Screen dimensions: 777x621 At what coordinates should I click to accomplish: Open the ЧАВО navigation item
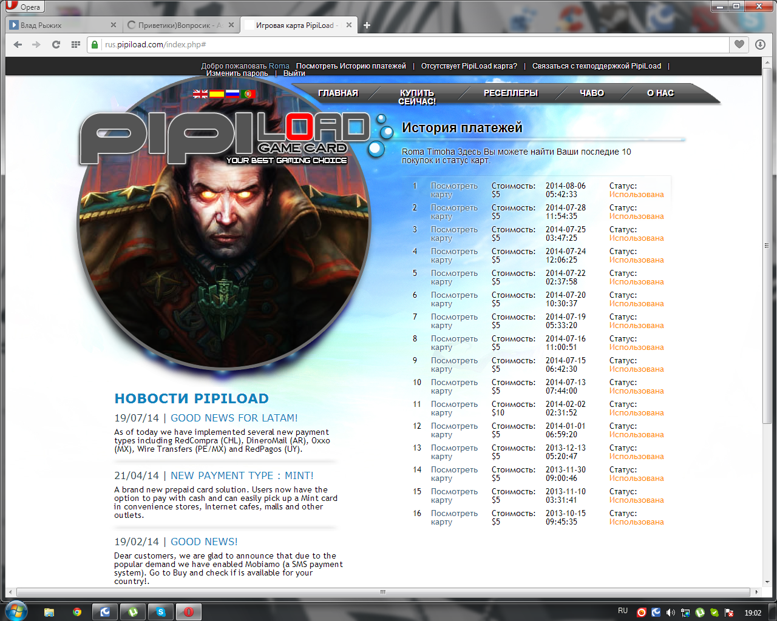tap(592, 93)
